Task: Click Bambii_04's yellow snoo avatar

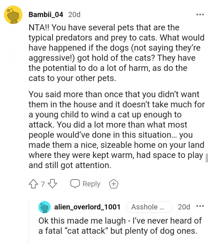Action: click(13, 14)
